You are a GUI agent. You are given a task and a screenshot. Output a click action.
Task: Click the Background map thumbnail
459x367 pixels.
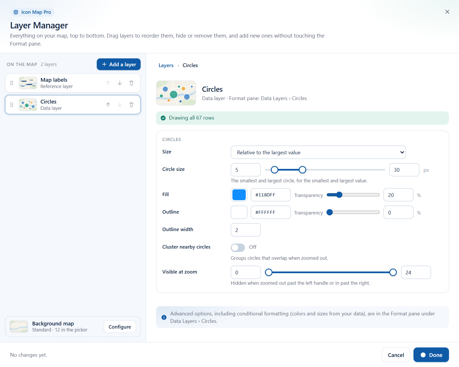click(19, 327)
